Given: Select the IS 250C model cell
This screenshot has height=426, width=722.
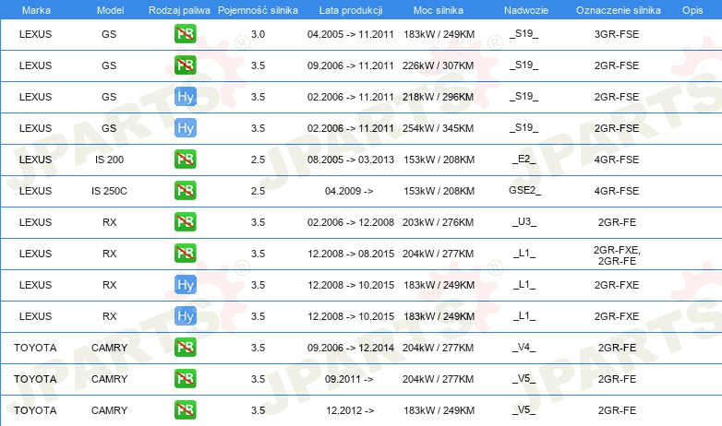Looking at the screenshot, I should tap(109, 191).
